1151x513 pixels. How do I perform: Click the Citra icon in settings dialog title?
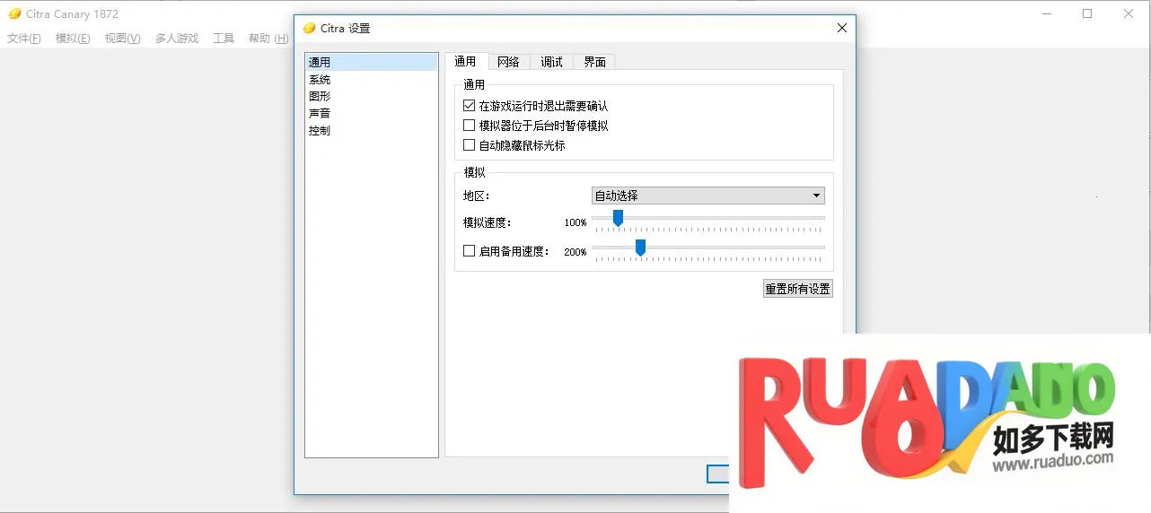coord(309,28)
